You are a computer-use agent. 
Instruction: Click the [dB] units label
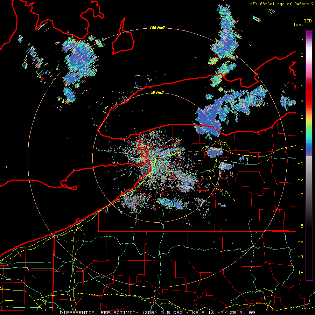click(x=299, y=24)
